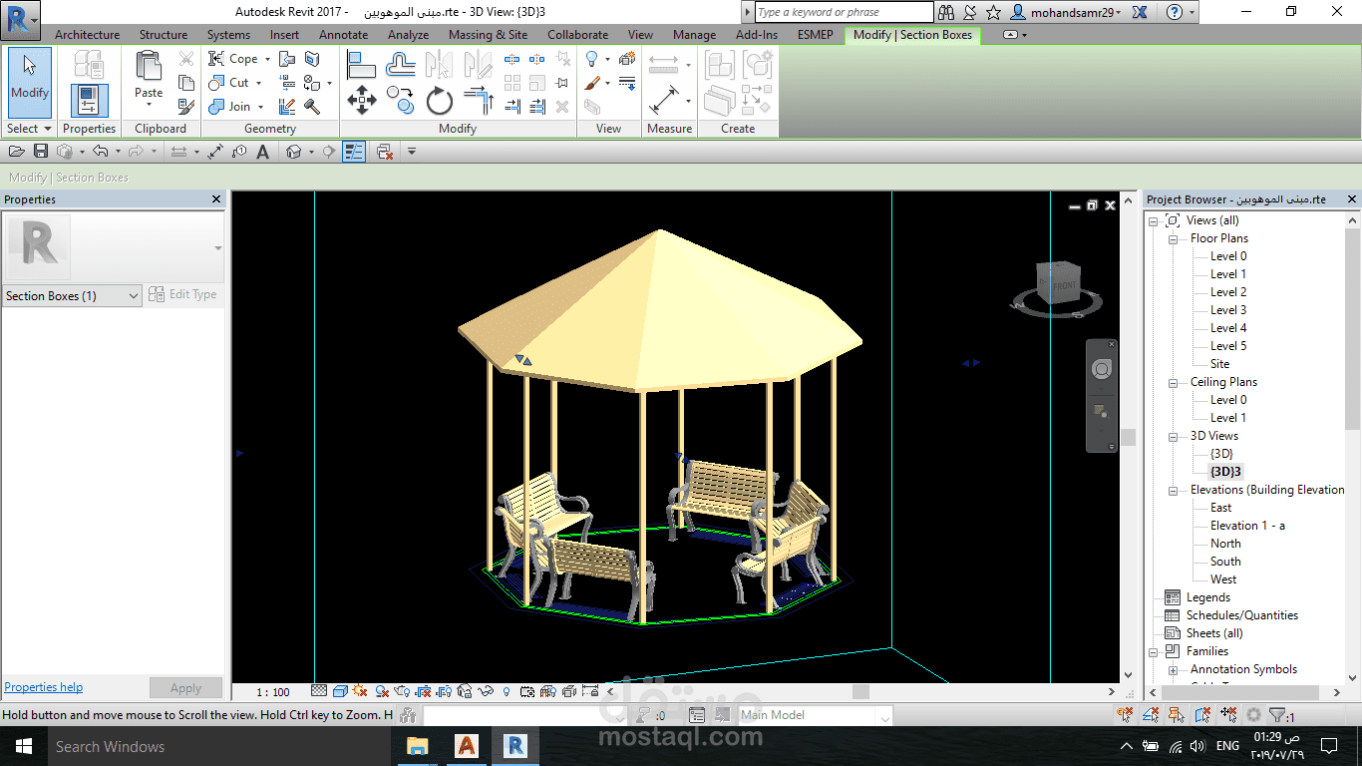Click the Properties help link
Viewport: 1362px width, 766px height.
pos(44,687)
